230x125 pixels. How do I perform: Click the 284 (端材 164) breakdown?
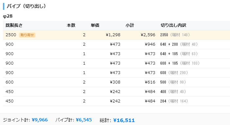tap(174, 101)
